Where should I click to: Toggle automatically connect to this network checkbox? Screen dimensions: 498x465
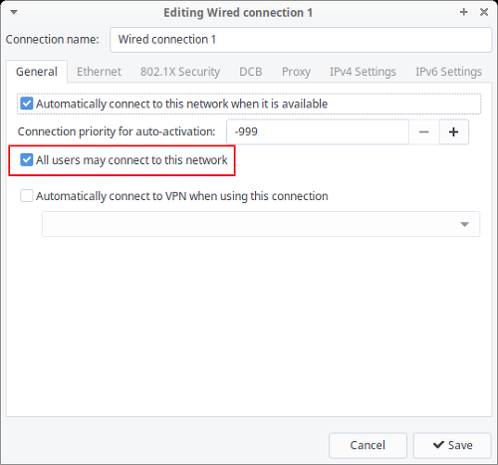tap(27, 104)
